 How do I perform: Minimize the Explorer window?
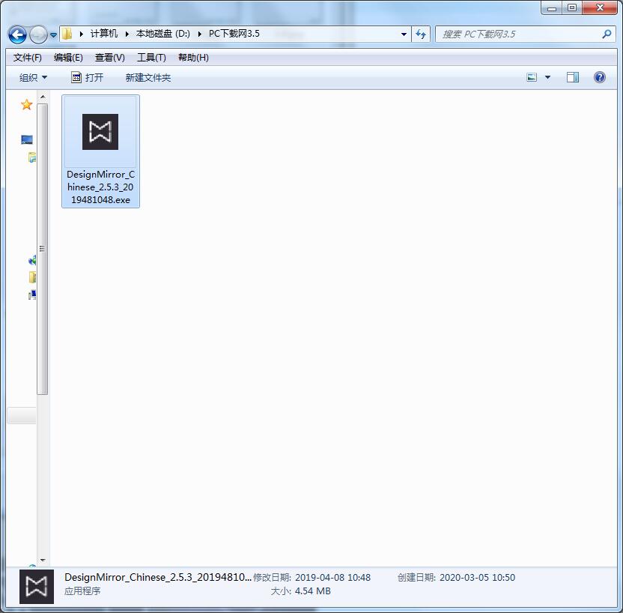(552, 7)
